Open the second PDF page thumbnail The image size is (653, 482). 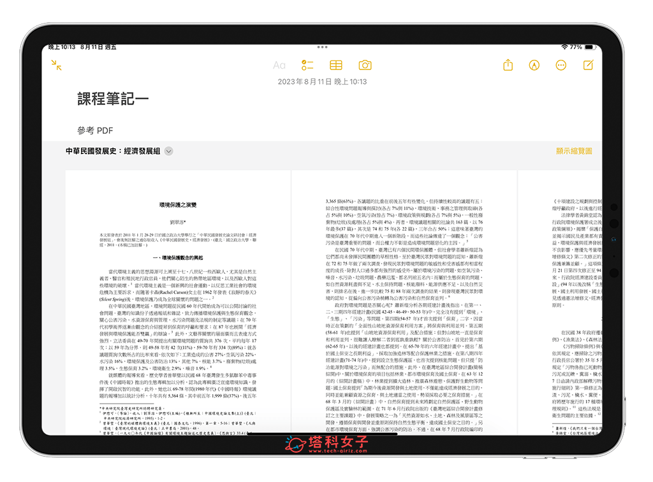[x=404, y=302]
